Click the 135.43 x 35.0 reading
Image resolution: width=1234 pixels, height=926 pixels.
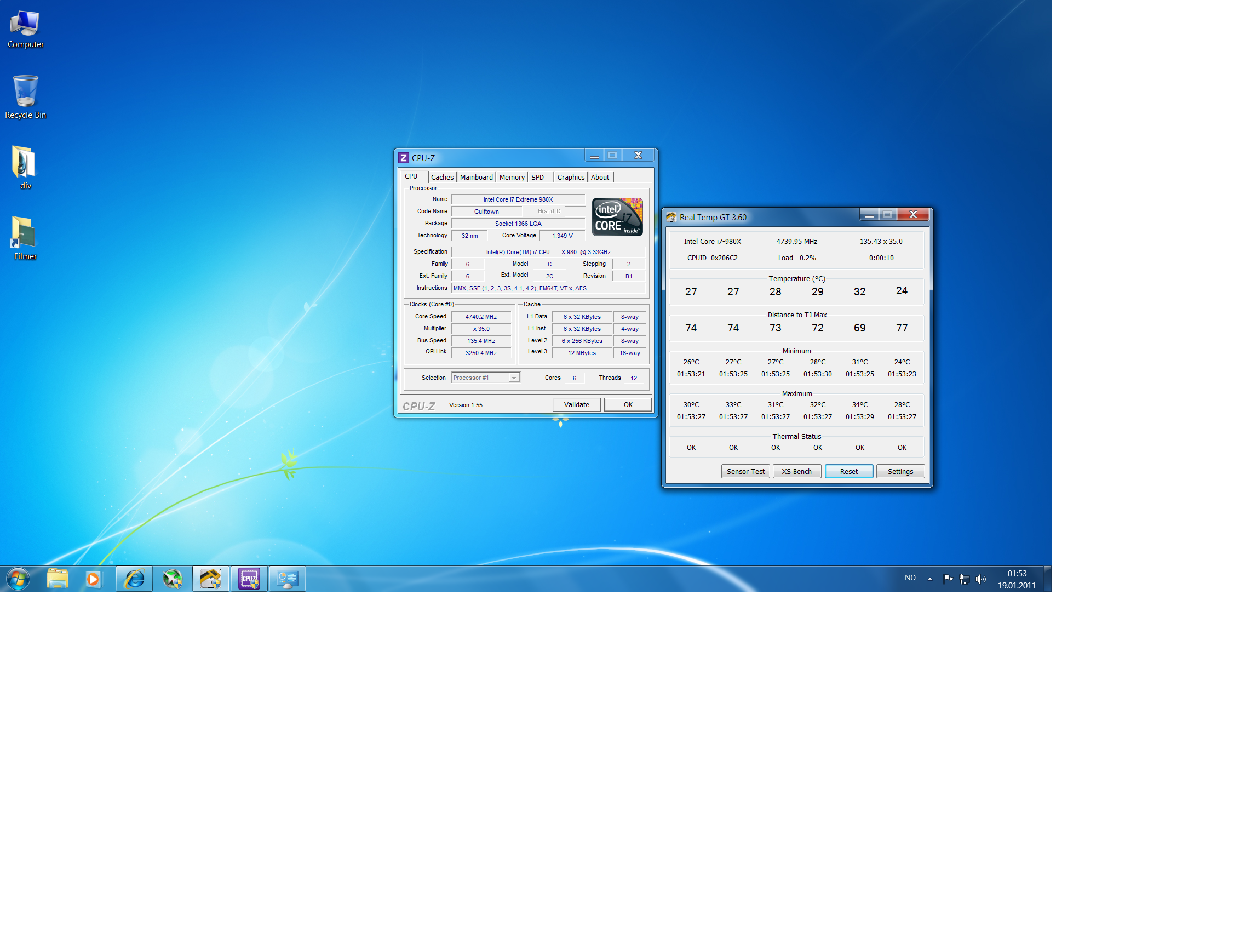pos(880,242)
